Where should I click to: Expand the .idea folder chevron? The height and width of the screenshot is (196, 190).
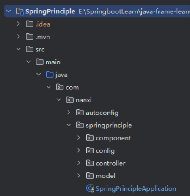[18, 24]
